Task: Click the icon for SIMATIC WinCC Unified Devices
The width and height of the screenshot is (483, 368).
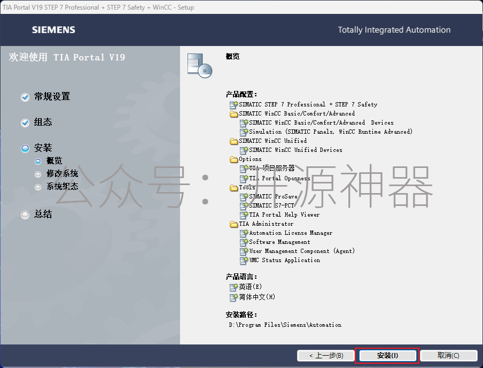Action: tap(244, 150)
